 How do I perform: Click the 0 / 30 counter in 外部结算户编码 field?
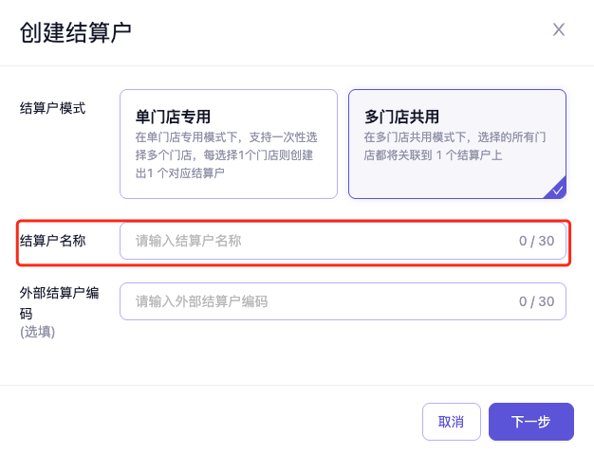click(x=536, y=301)
